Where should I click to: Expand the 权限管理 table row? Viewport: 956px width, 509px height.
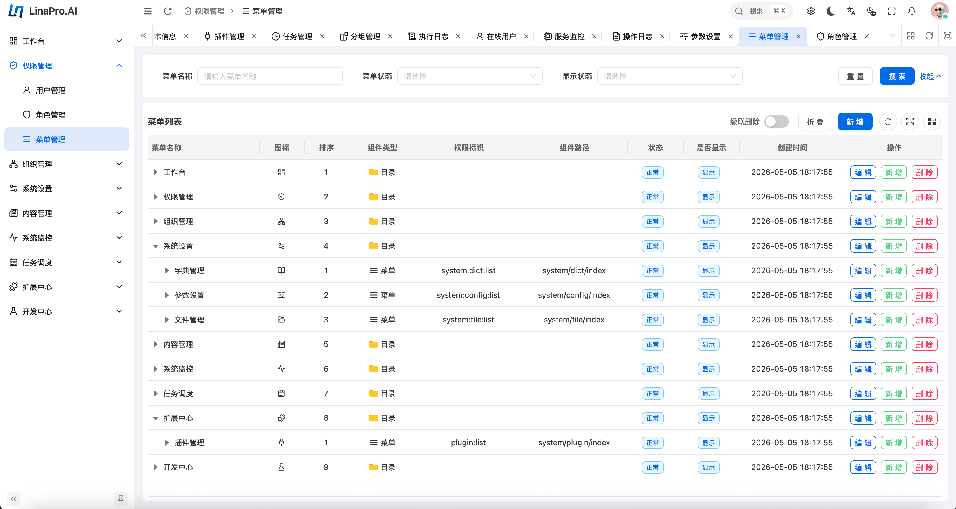[156, 197]
